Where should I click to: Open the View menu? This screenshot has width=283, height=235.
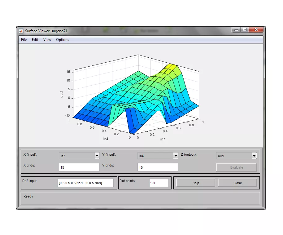click(x=47, y=40)
